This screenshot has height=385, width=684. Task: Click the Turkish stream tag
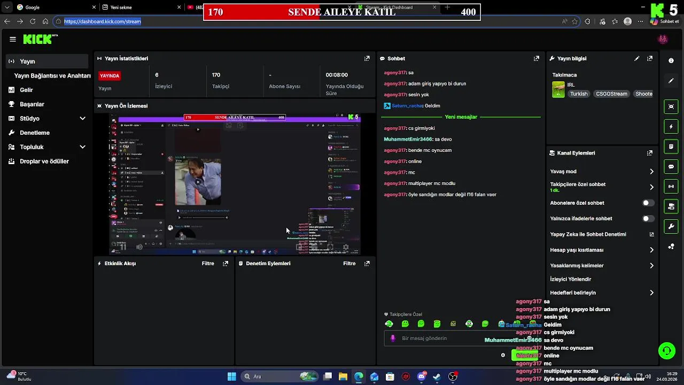(x=579, y=94)
